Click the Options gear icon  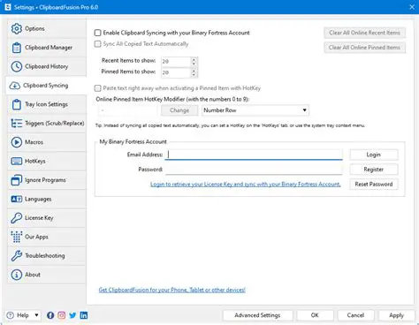17,28
